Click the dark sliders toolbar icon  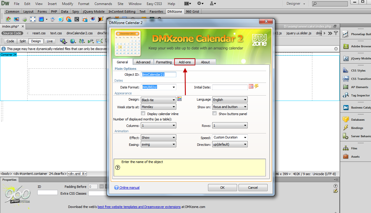tap(77, 19)
